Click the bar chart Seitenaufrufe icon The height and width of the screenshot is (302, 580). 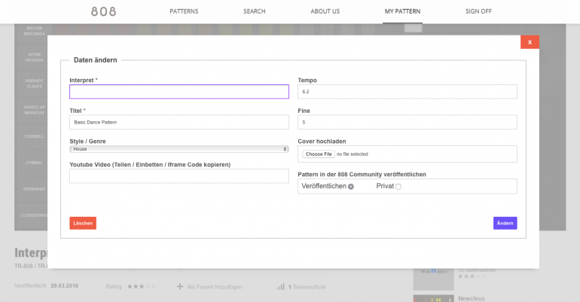click(280, 286)
